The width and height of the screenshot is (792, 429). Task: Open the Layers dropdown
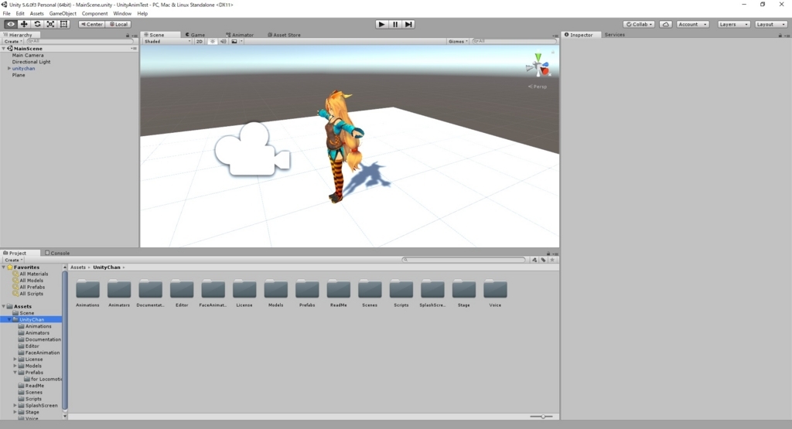point(733,24)
